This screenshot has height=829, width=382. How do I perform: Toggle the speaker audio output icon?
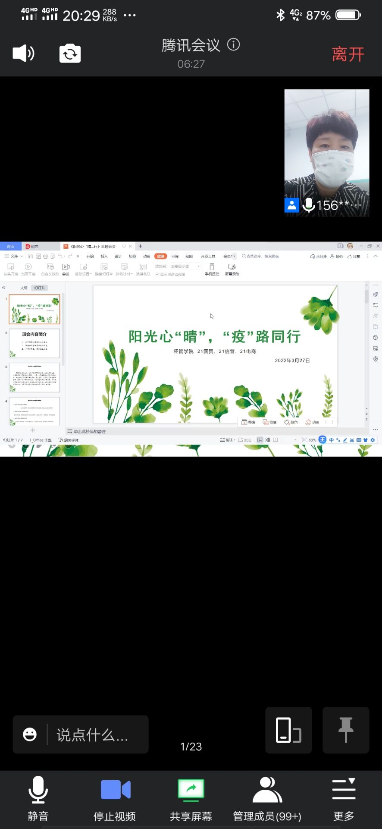[x=23, y=54]
